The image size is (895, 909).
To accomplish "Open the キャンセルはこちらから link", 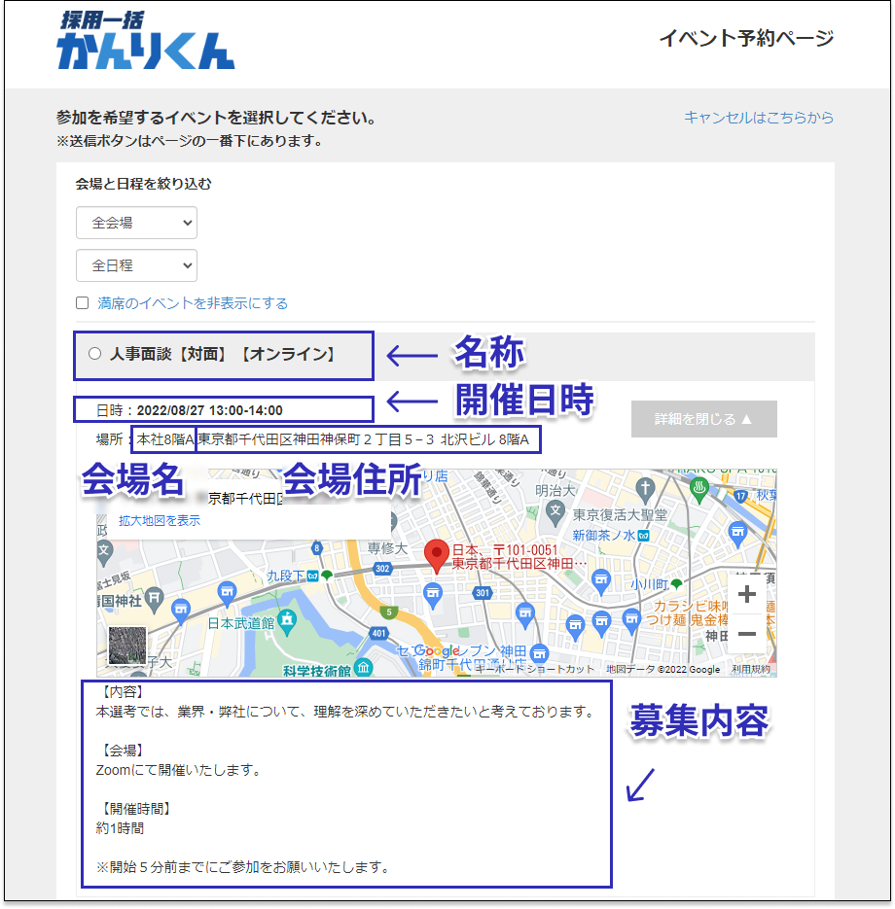I will pos(758,117).
